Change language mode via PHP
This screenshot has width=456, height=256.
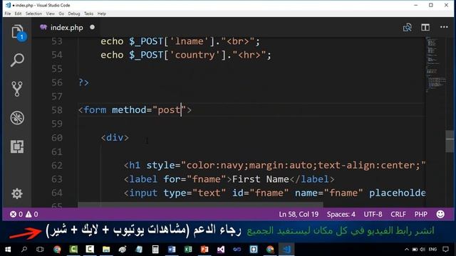pos(421,214)
